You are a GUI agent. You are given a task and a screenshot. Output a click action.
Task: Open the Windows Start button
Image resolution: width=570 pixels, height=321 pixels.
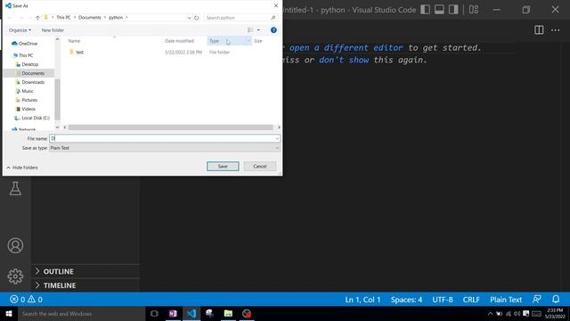tap(9, 313)
